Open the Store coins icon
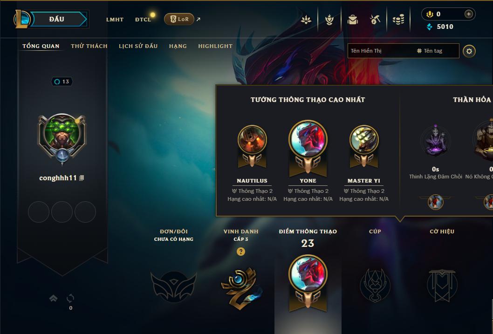The height and width of the screenshot is (334, 493). pyautogui.click(x=398, y=20)
